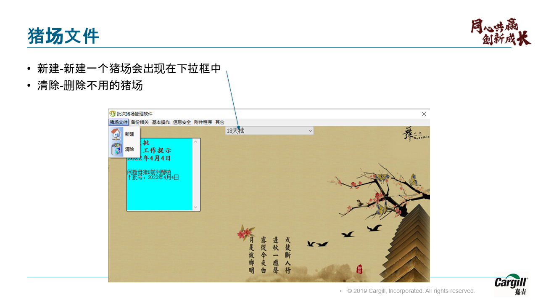The width and height of the screenshot is (538, 303).
Task: Open the 其它 menu
Action: click(x=220, y=122)
